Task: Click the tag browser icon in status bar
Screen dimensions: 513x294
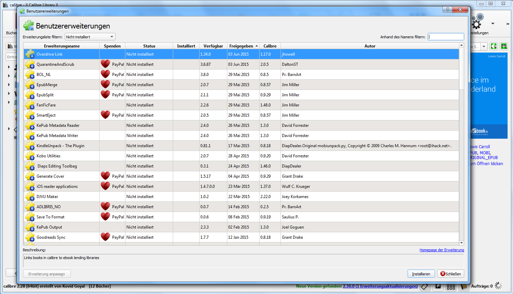Action: coord(425,287)
